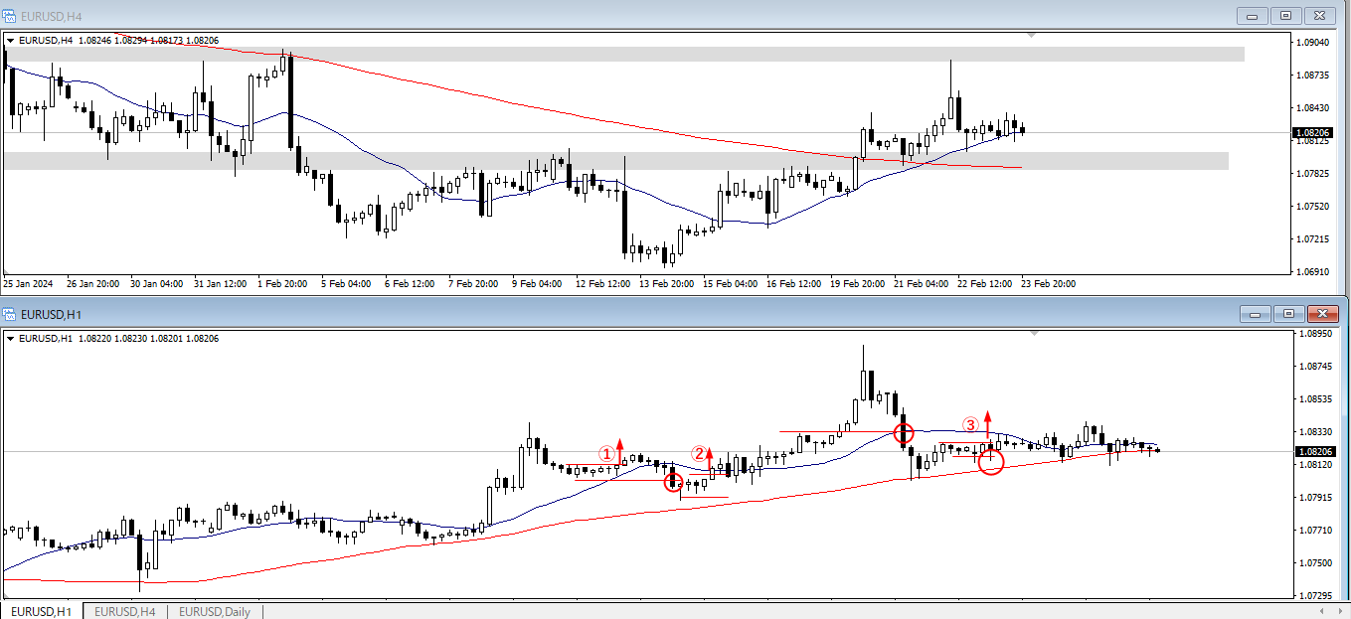
Task: Click the circled number 2 annotation
Action: click(x=699, y=454)
